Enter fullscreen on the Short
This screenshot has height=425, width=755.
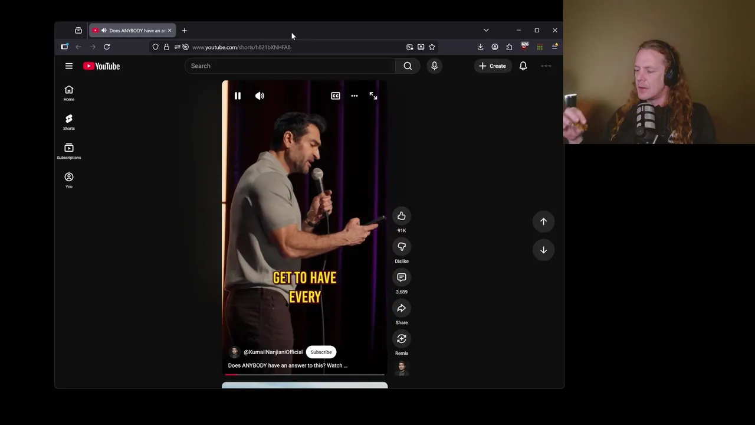(x=373, y=96)
